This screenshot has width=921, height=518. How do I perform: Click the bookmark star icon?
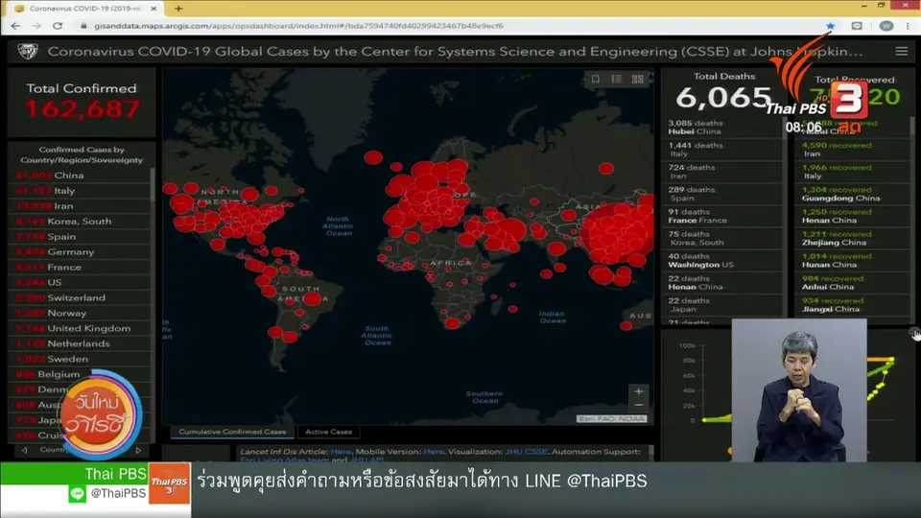point(830,26)
